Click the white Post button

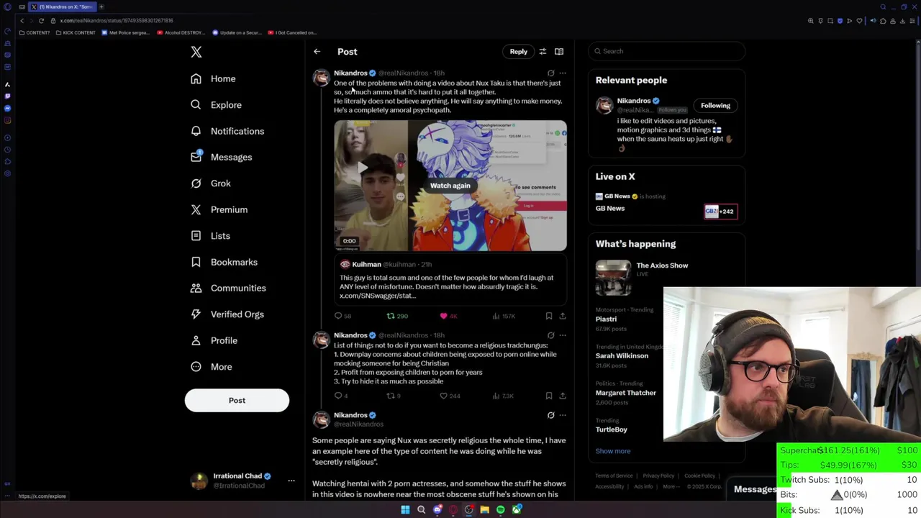[x=237, y=401]
